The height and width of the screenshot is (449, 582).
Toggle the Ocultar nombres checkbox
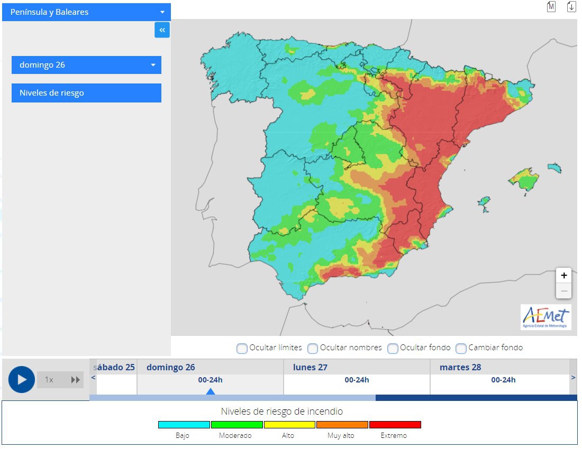[313, 348]
